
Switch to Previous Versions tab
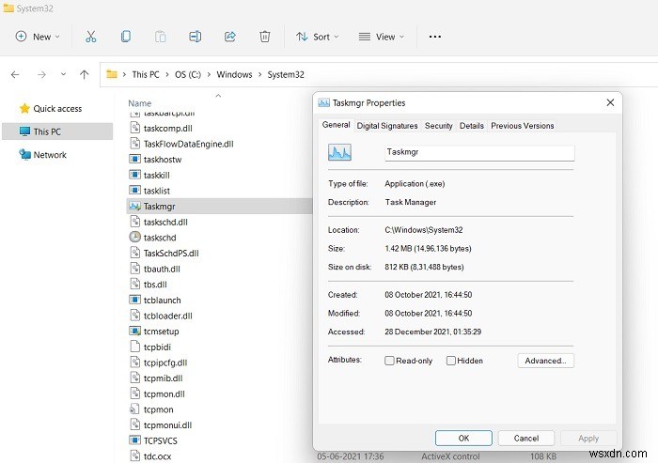click(x=523, y=126)
